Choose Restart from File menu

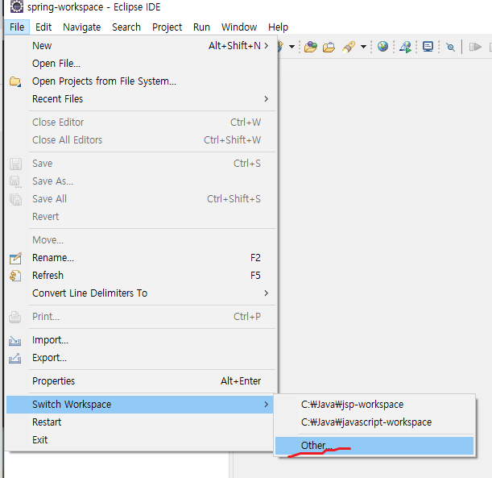[140, 422]
